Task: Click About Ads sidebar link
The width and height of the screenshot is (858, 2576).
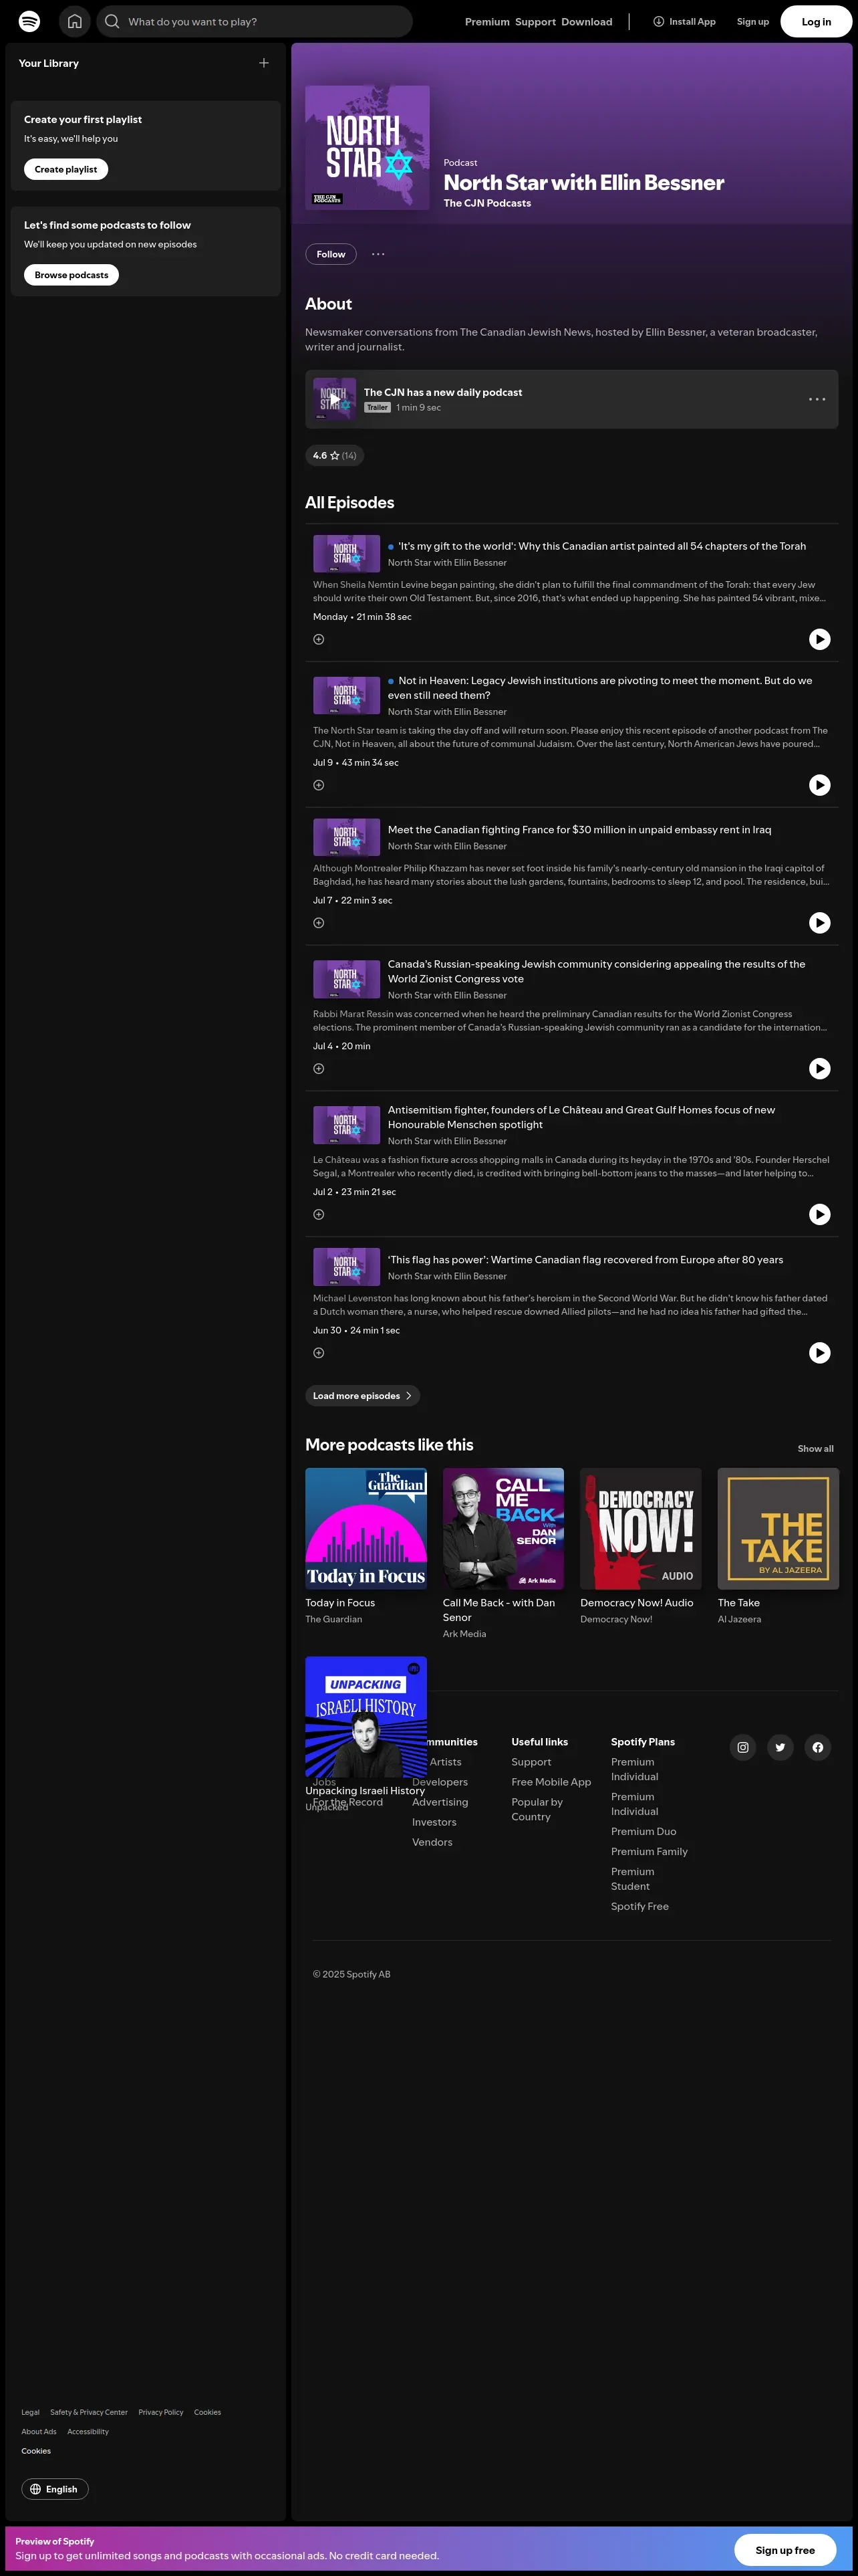Action: [39, 2431]
